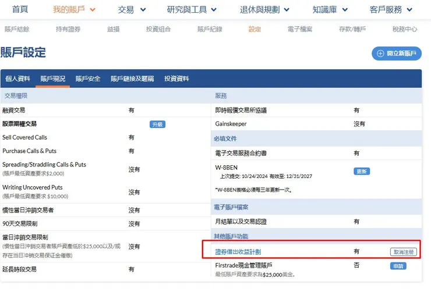Click the 取消注册 button
The image size is (431, 292).
(404, 252)
